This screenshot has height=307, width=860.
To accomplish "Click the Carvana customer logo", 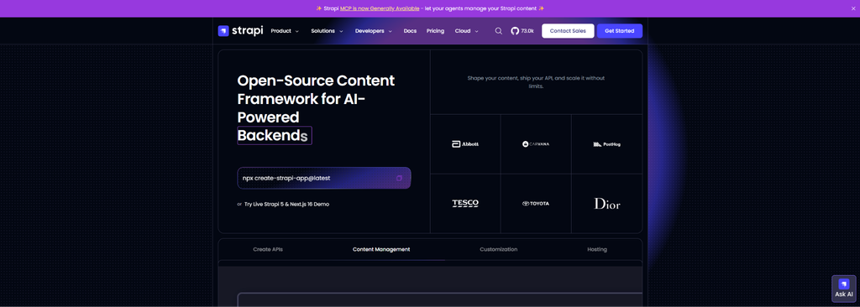I will pos(536,144).
